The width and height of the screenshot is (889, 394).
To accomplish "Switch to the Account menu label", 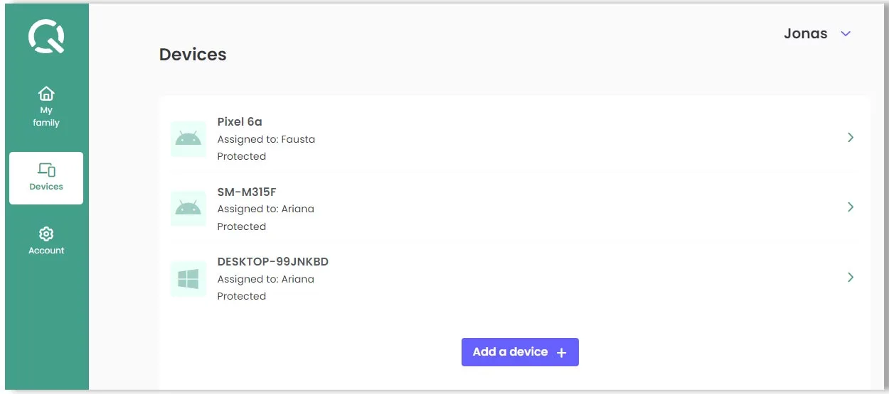I will [x=46, y=251].
